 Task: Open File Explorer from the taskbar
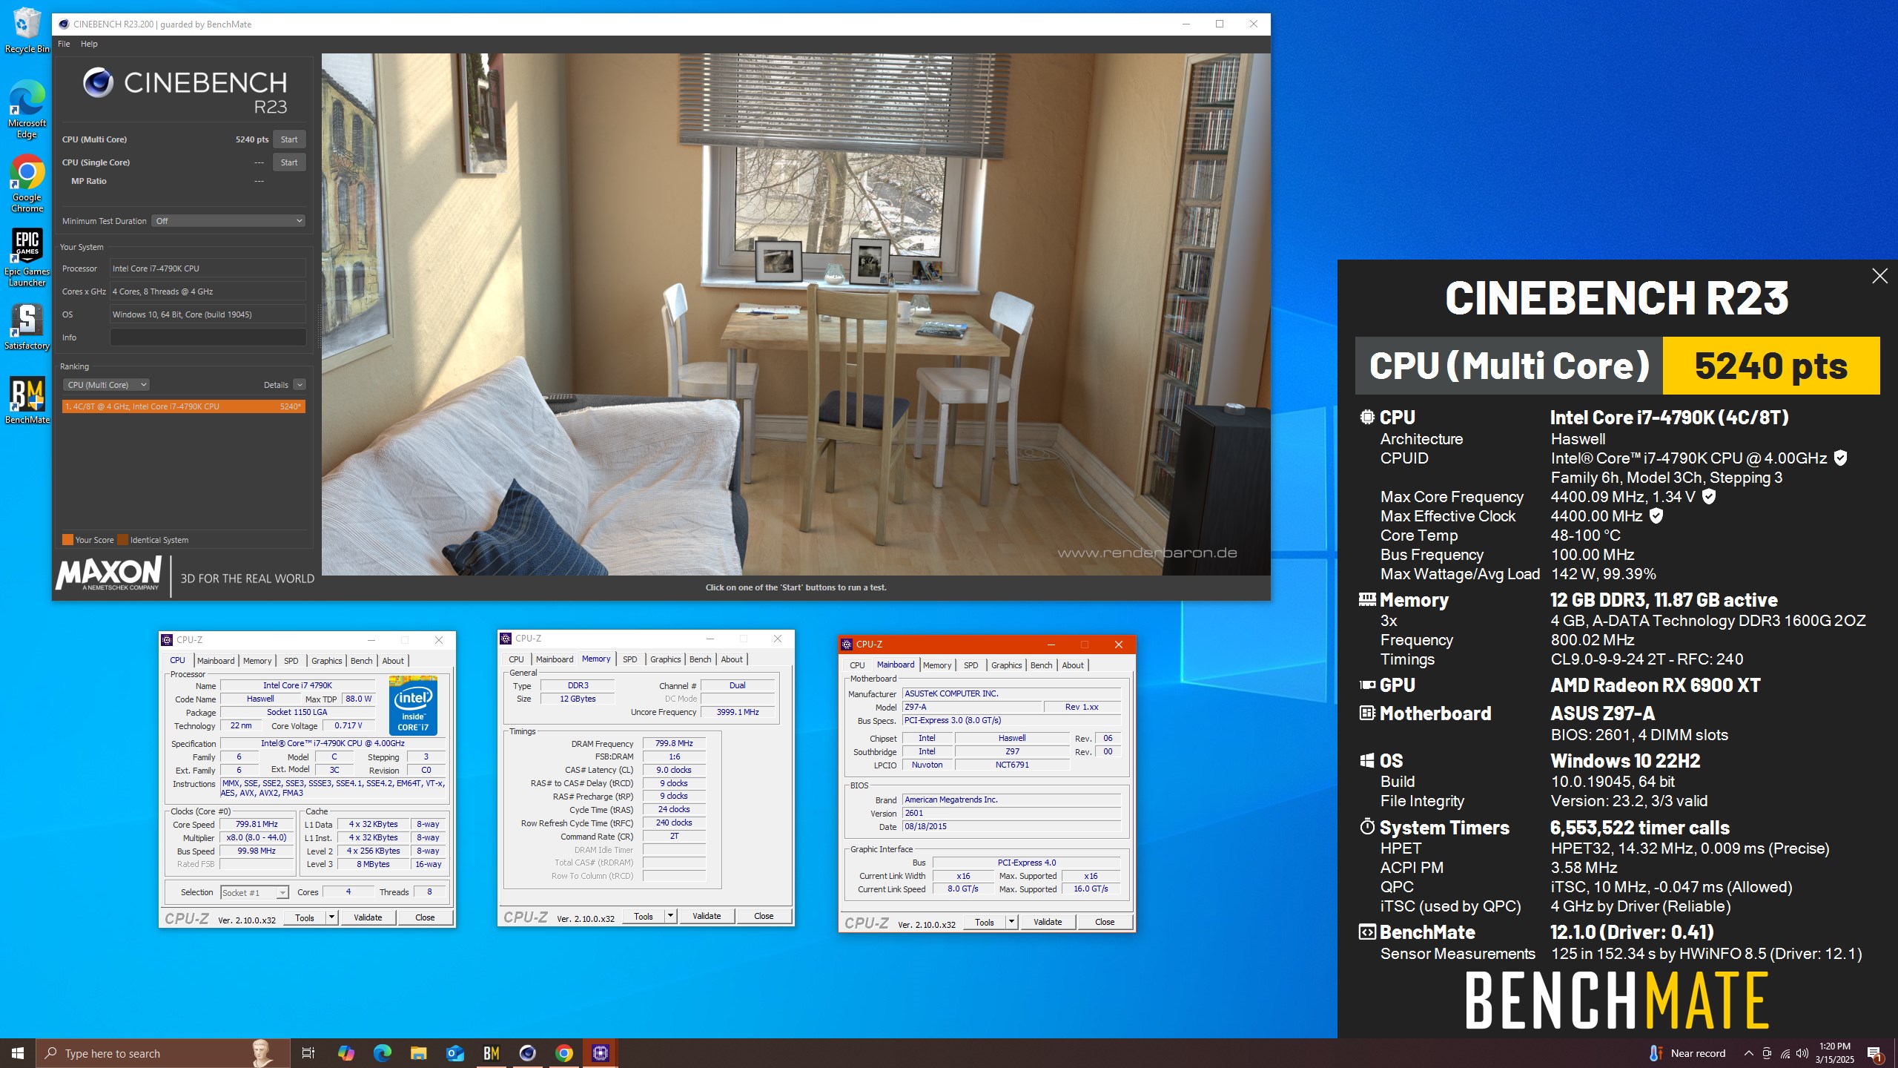pos(418,1053)
